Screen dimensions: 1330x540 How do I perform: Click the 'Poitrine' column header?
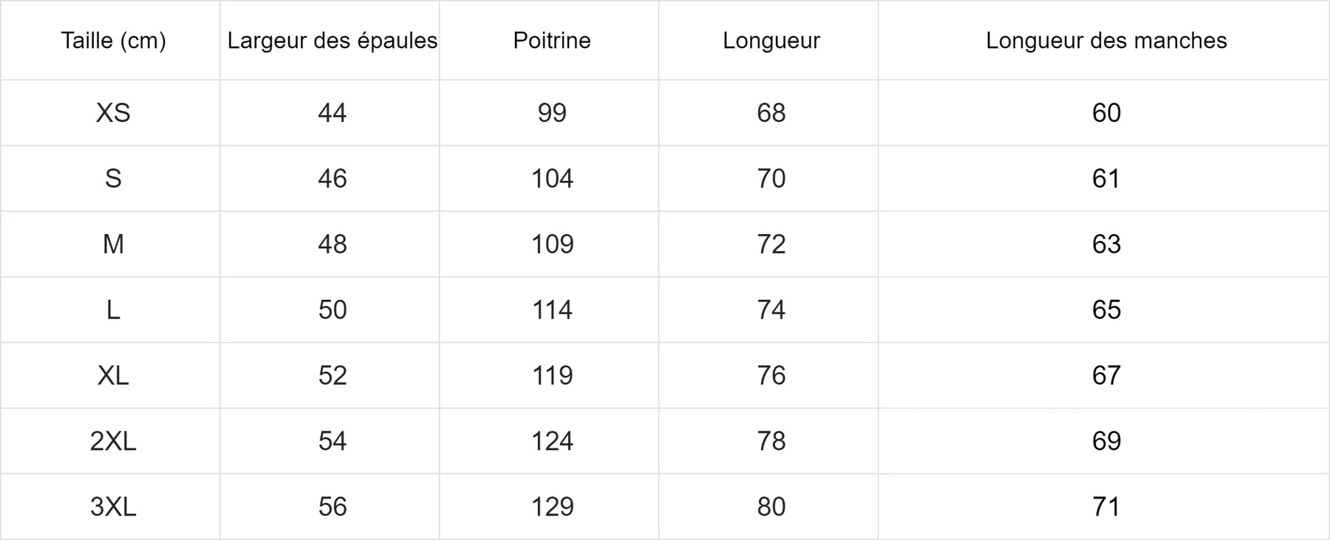click(552, 41)
